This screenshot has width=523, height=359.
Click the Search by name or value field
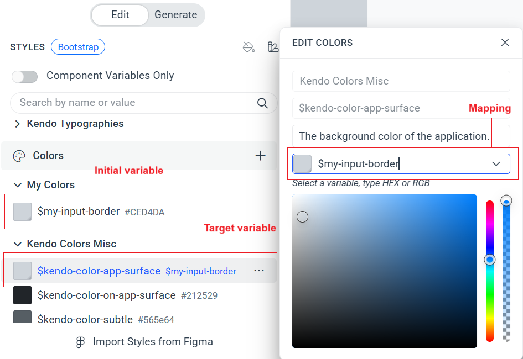(111, 103)
